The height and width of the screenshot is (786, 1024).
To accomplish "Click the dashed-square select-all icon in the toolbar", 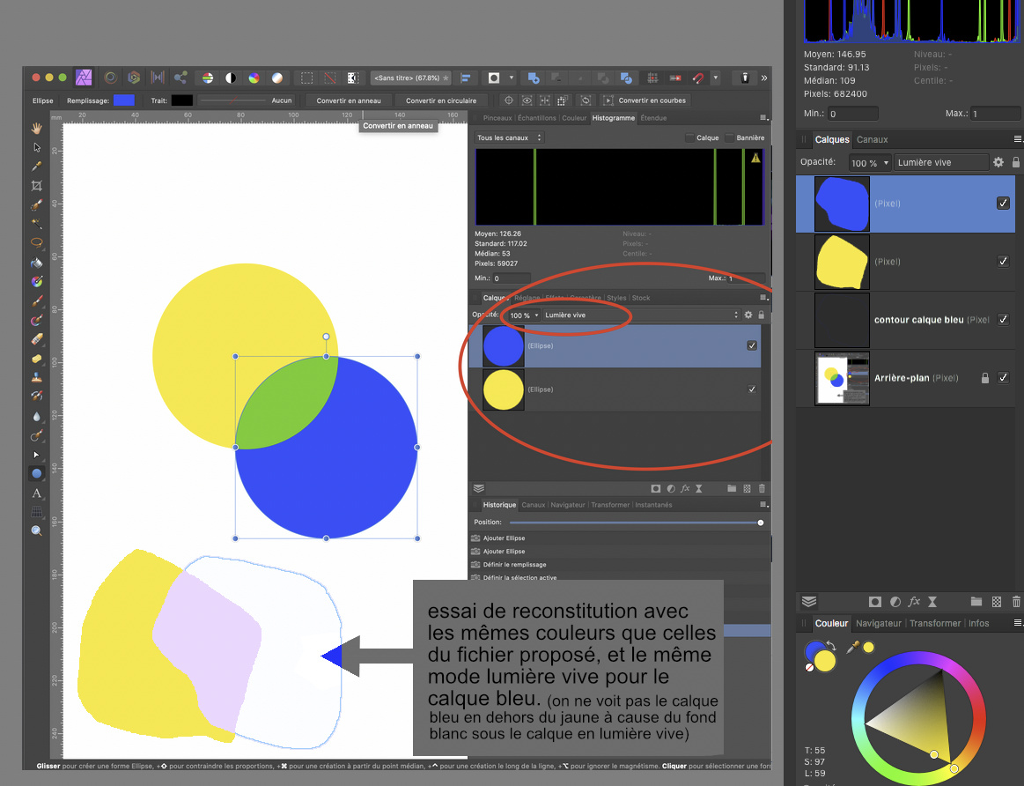I will point(306,78).
